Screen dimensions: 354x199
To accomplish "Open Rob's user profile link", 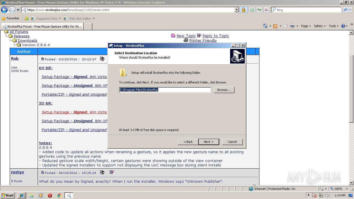I will [15, 58].
